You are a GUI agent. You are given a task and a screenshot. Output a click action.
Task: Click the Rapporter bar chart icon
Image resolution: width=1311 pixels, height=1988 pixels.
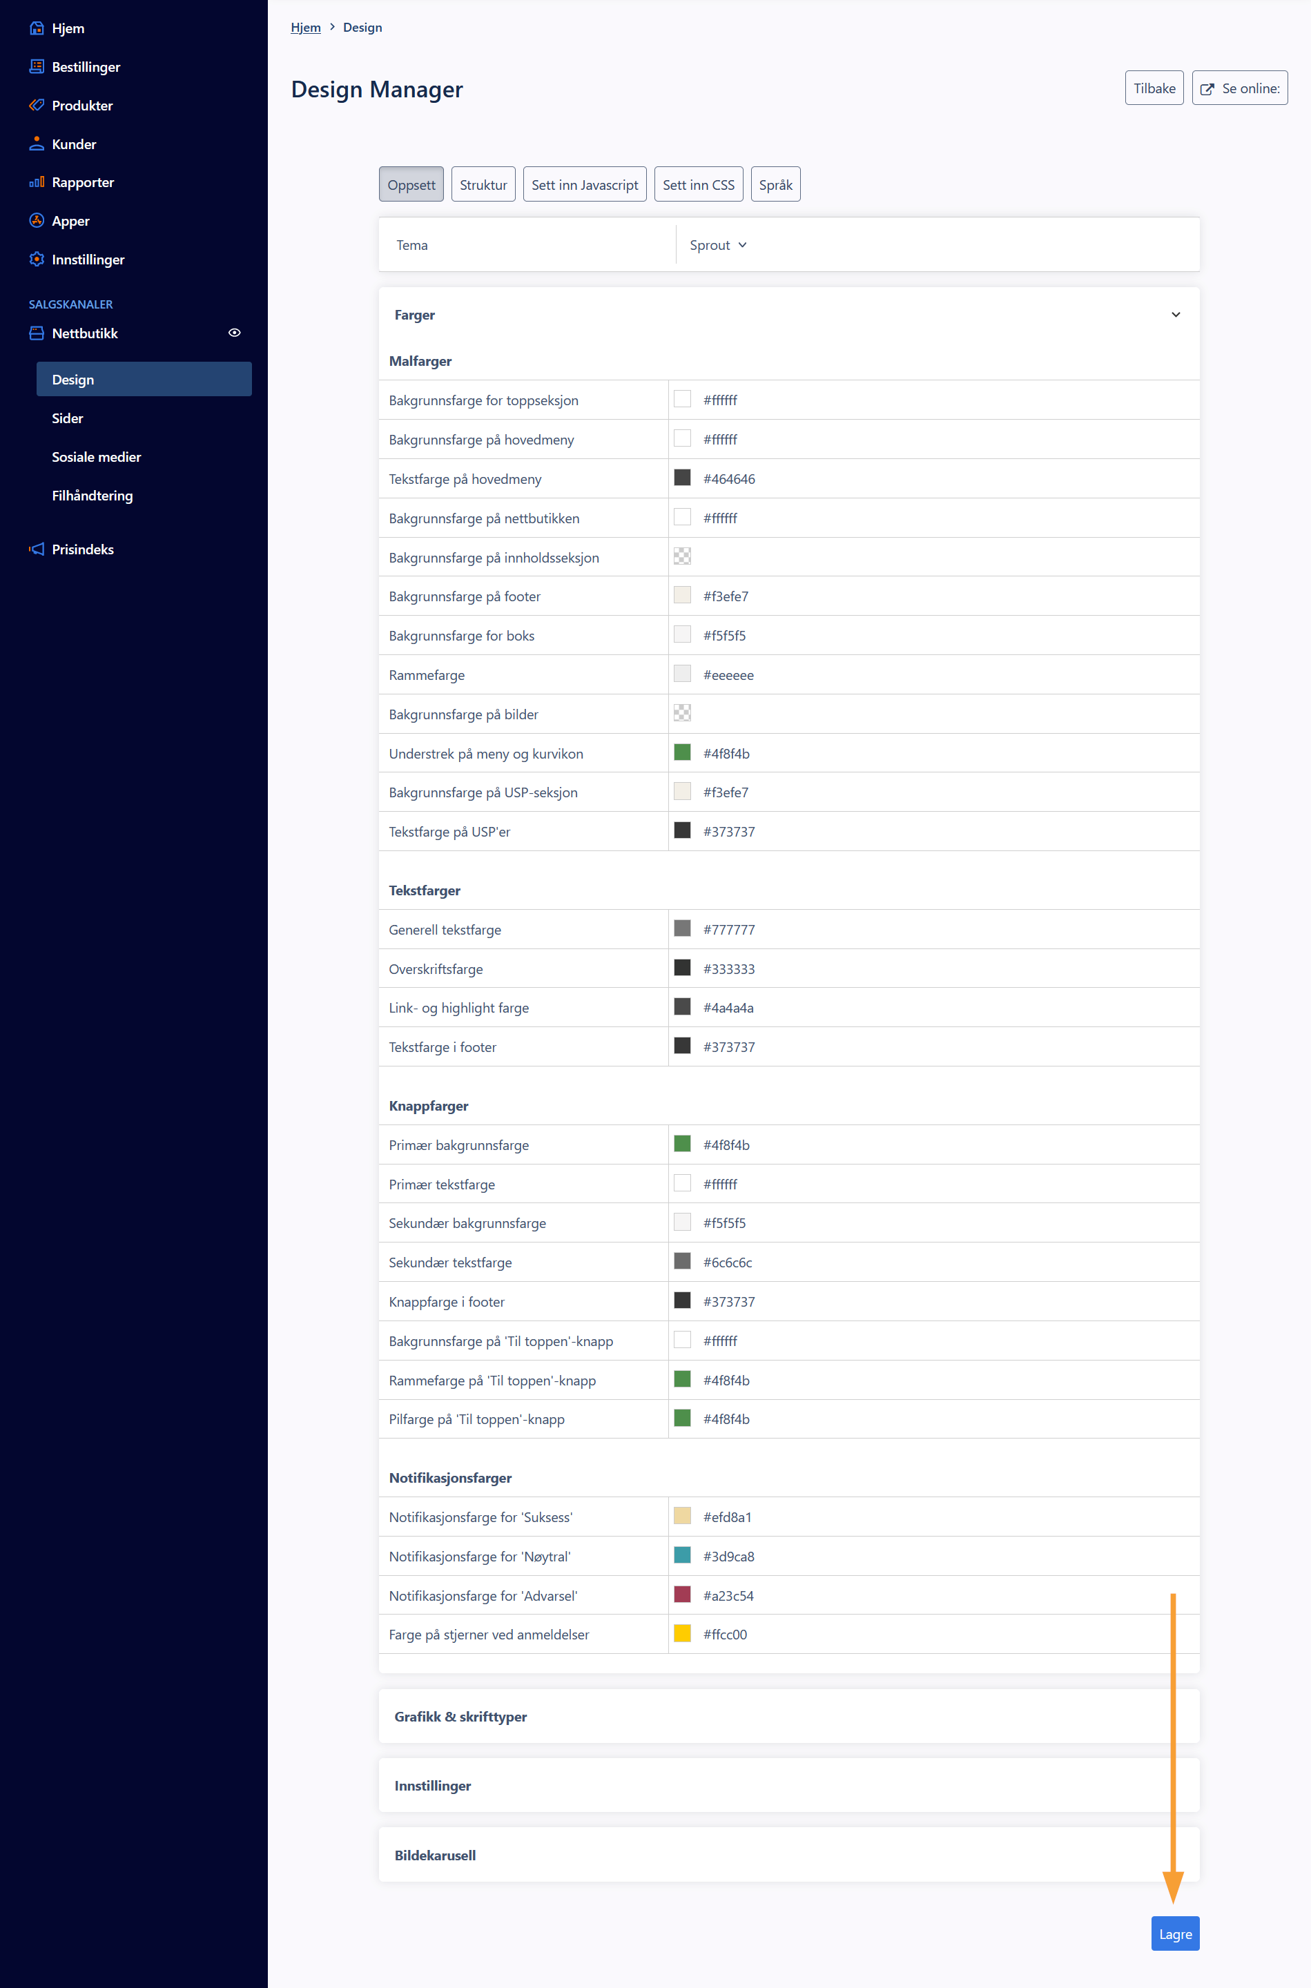36,182
